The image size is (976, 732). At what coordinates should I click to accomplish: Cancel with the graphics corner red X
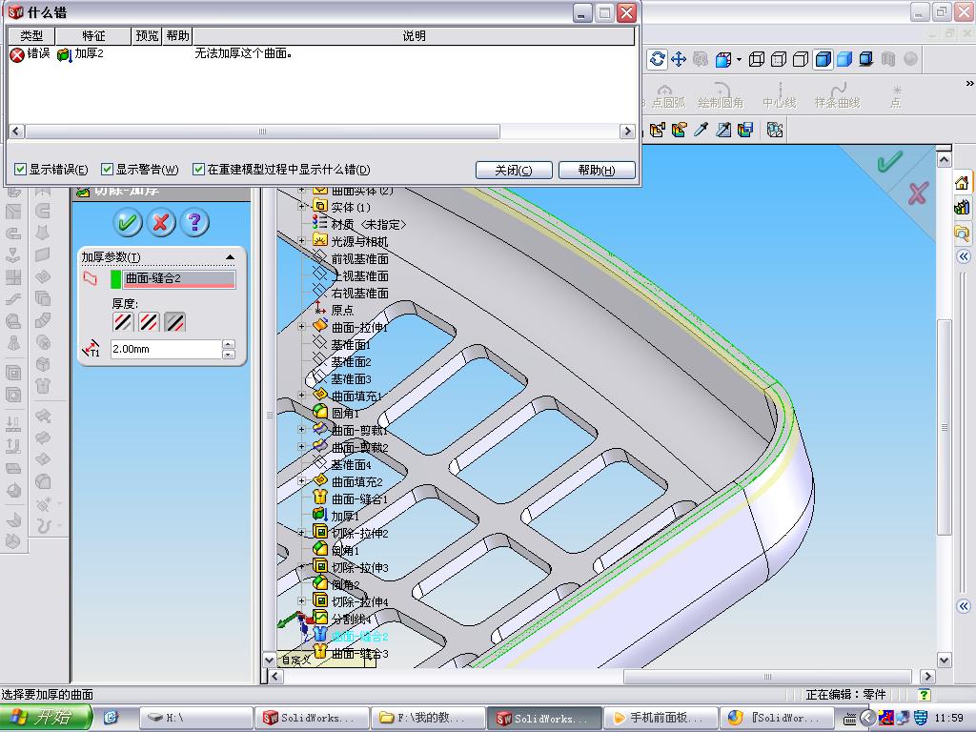918,193
